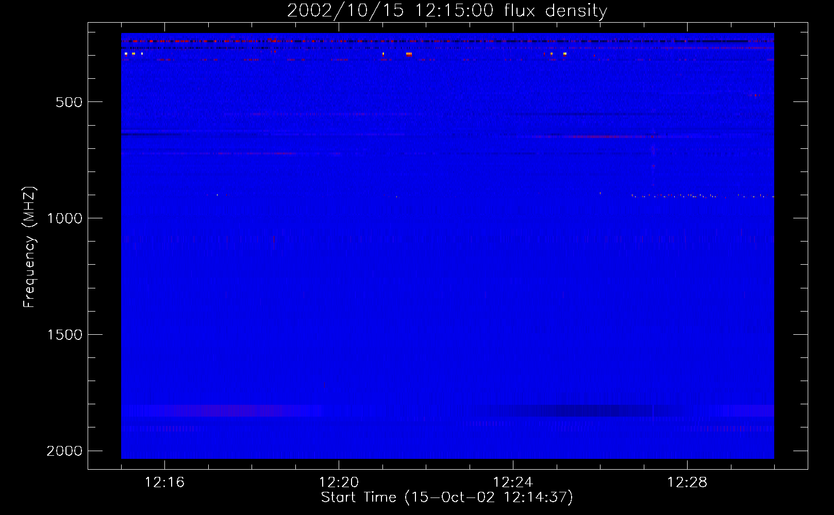Click the "Frequency (MHZ)" axis label
The image size is (834, 515).
click(x=29, y=247)
